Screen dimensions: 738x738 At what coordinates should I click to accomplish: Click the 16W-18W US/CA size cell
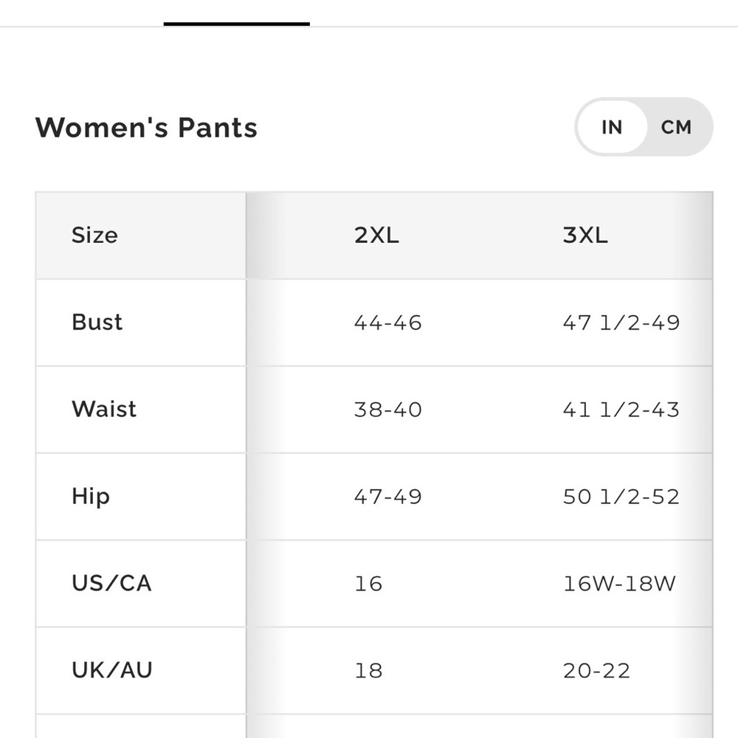(619, 584)
